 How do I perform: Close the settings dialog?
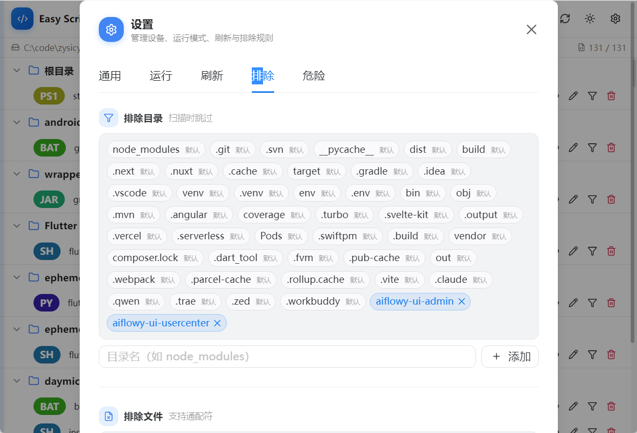(531, 29)
